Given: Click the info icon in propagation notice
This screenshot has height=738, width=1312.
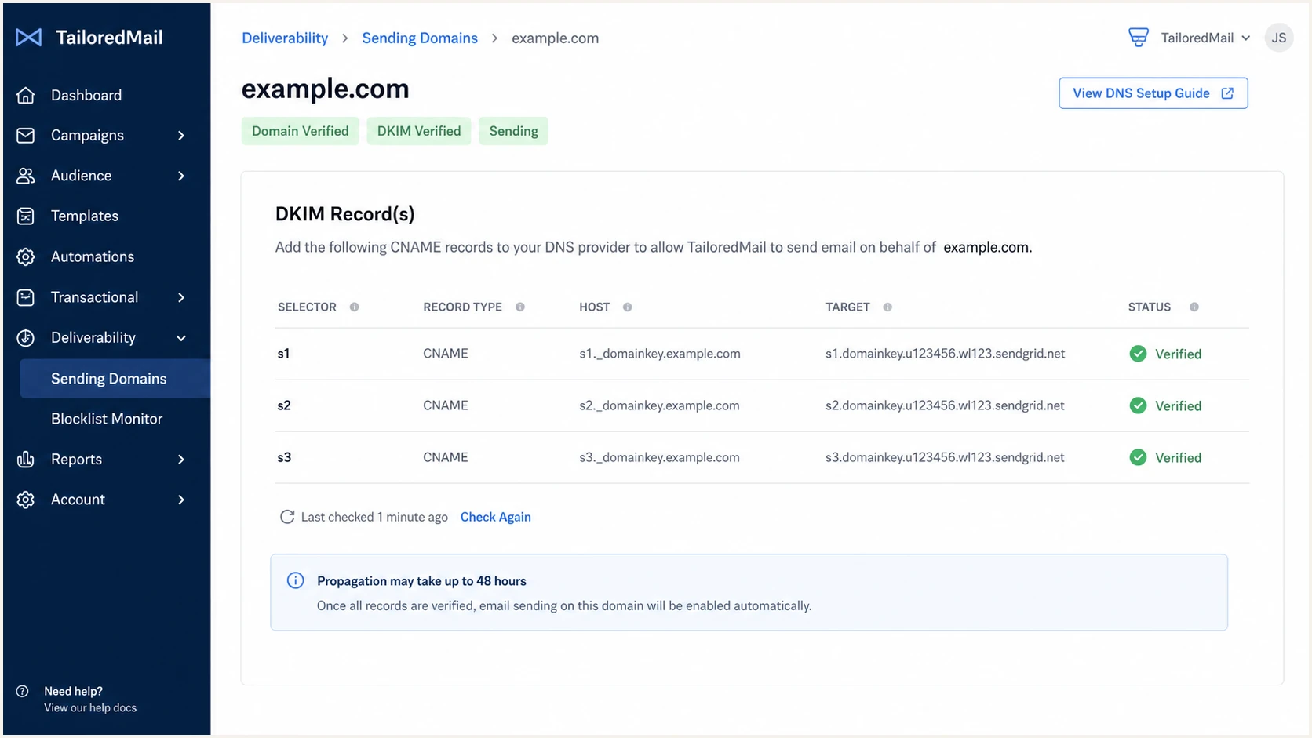Looking at the screenshot, I should (295, 580).
